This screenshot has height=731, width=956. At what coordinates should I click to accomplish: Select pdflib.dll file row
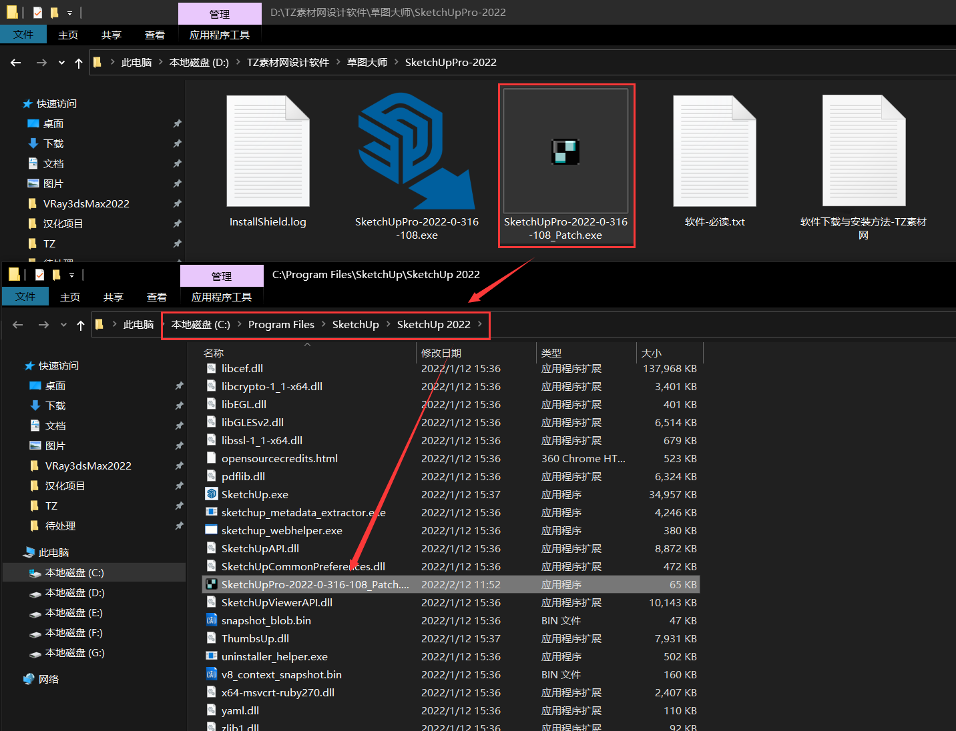pyautogui.click(x=451, y=476)
